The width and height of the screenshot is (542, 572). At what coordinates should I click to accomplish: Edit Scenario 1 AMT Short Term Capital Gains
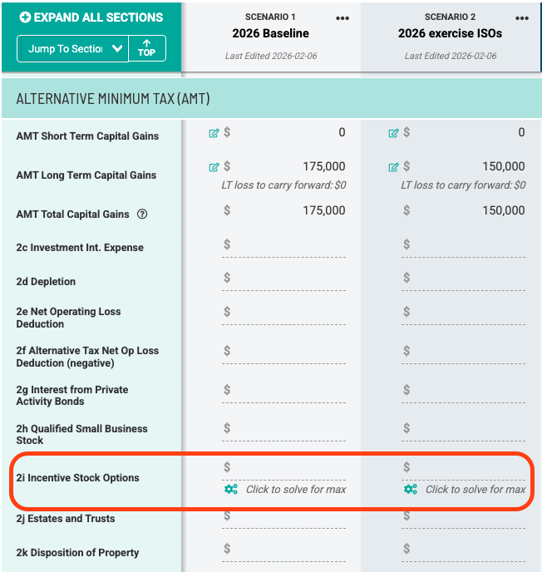click(x=214, y=132)
